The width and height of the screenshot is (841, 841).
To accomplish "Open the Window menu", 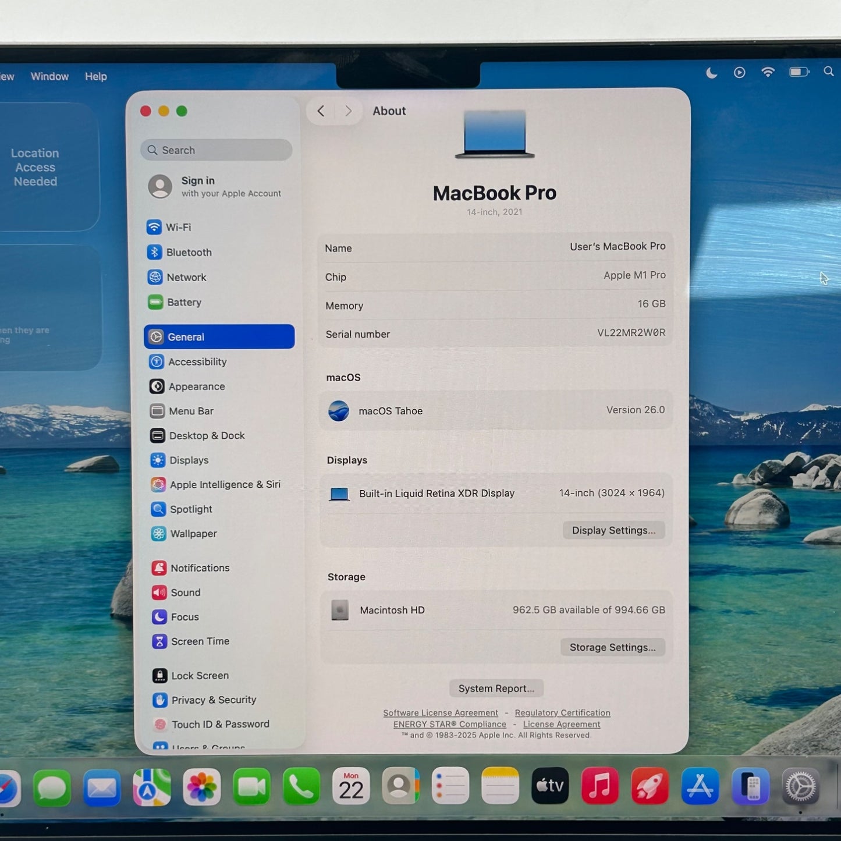I will coord(49,76).
